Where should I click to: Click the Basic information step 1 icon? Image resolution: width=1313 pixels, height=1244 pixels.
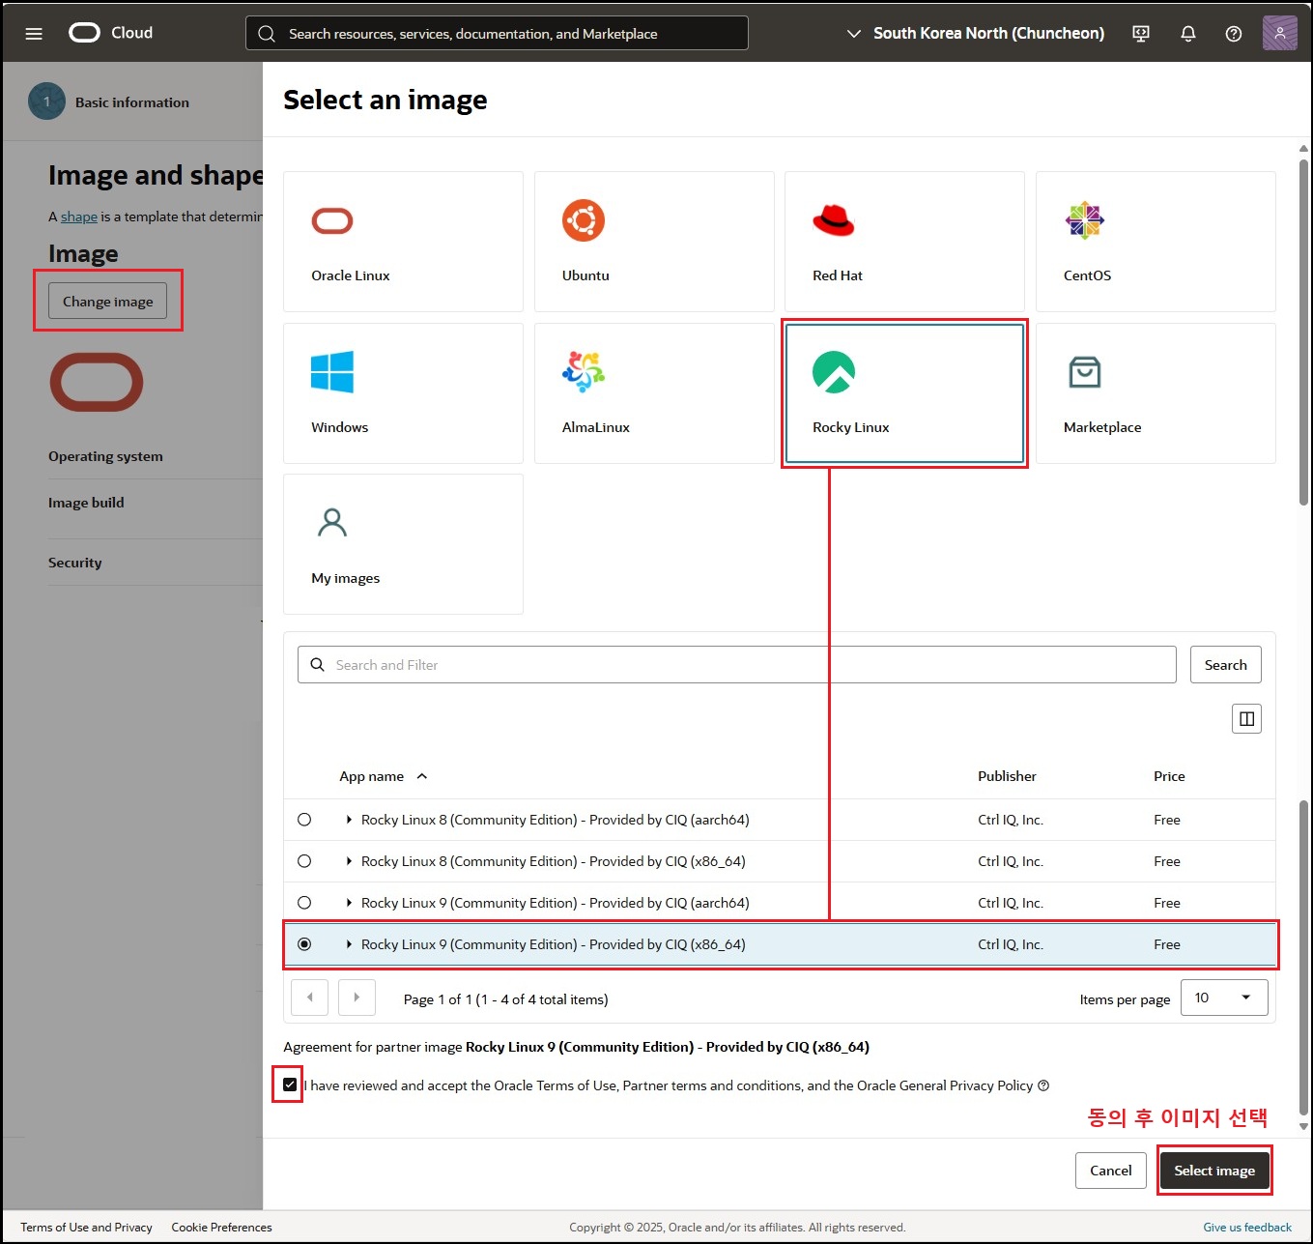point(46,101)
